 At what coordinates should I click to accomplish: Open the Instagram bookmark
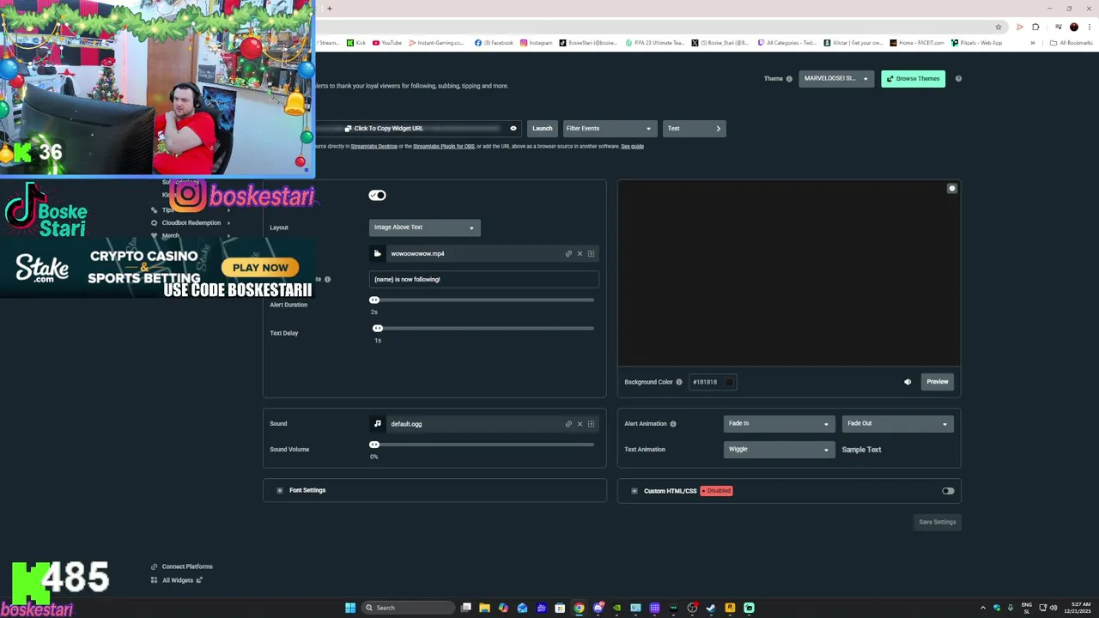point(537,43)
